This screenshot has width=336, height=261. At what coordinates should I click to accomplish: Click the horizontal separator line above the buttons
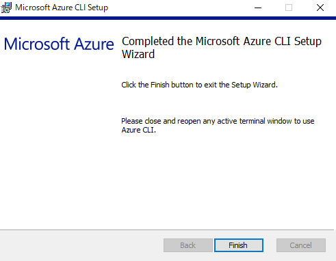click(x=167, y=230)
